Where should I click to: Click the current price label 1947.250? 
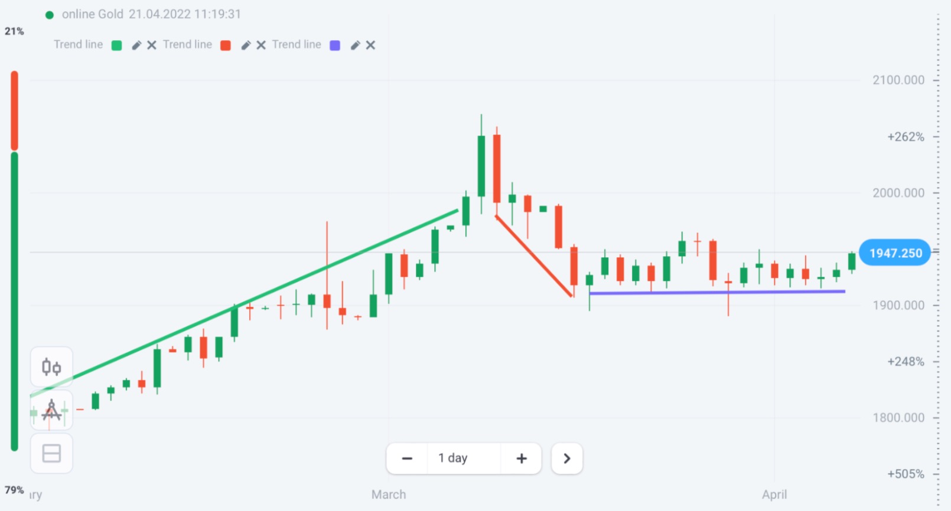pyautogui.click(x=895, y=253)
